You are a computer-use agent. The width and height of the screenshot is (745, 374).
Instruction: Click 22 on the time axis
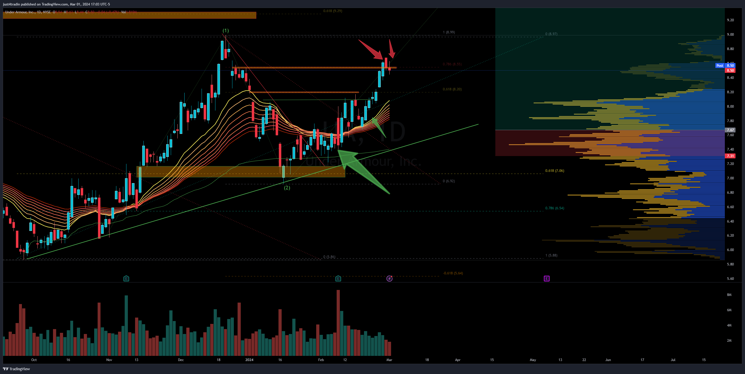pos(584,360)
